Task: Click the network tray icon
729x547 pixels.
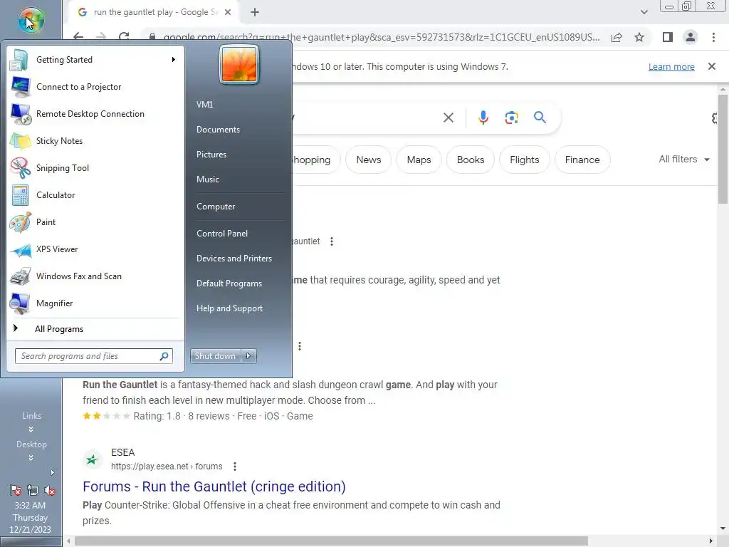Action: [x=33, y=490]
